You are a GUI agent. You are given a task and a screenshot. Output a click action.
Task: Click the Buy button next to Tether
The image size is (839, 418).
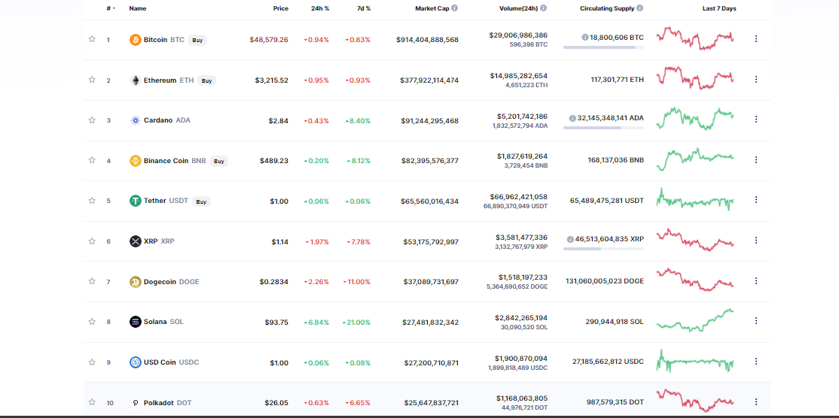[201, 201]
